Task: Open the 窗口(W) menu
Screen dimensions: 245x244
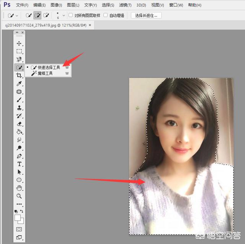Action: pos(176,5)
